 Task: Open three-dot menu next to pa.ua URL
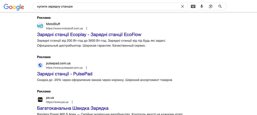pyautogui.click(x=72, y=102)
